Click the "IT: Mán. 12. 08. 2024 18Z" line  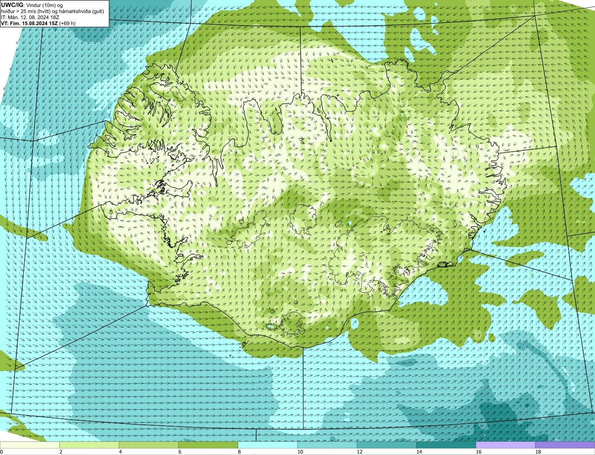coord(30,17)
